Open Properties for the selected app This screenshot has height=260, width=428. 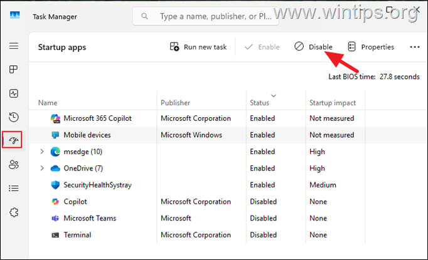371,47
